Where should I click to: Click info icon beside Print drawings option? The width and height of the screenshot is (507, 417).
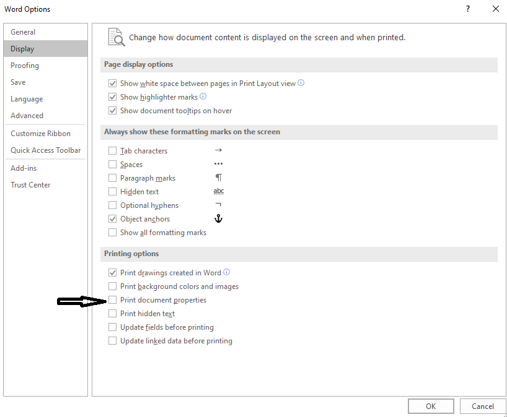coord(227,272)
